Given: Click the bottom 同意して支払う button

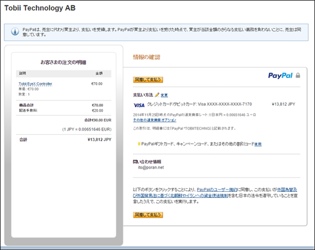Looking at the screenshot, I should pyautogui.click(x=148, y=215).
